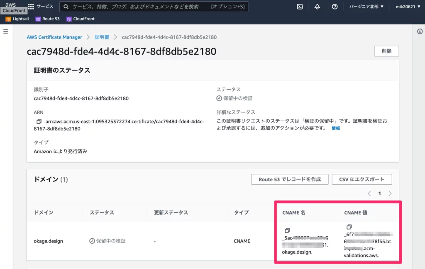Focus the AWS search field
The width and height of the screenshot is (425, 269).
tap(154, 7)
